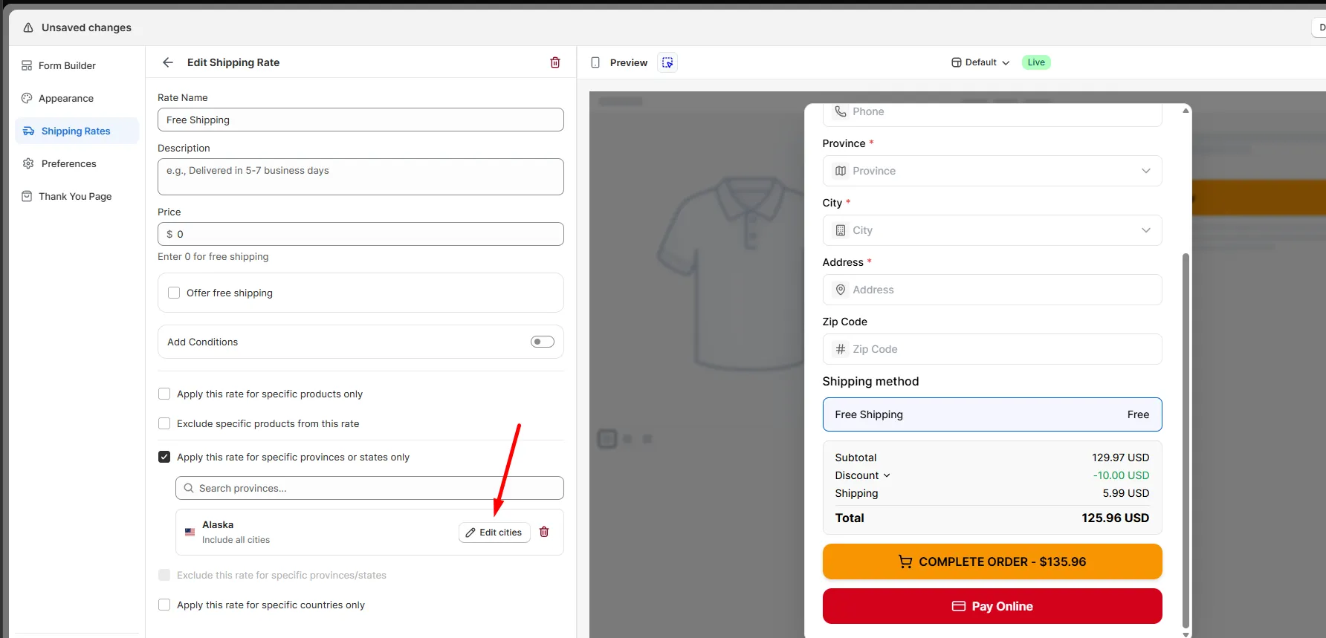Click the location pin icon in Address field
The width and height of the screenshot is (1326, 638).
pos(841,290)
